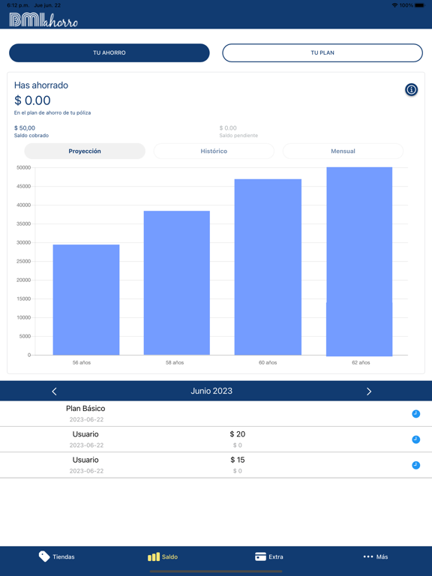Select the TU PLAN tab

[x=322, y=53]
